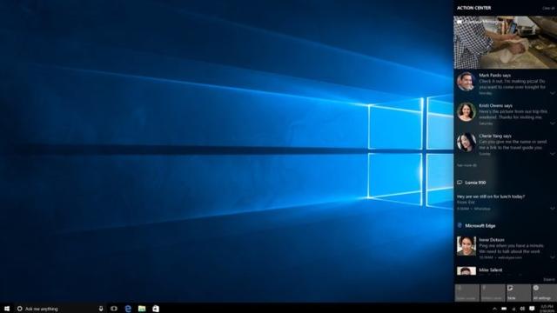Open Task View from the taskbar

point(114,309)
